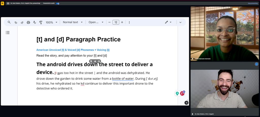Screen dimensions: 260x117
Task: Show the document outline list icon
Action: tap(8, 33)
